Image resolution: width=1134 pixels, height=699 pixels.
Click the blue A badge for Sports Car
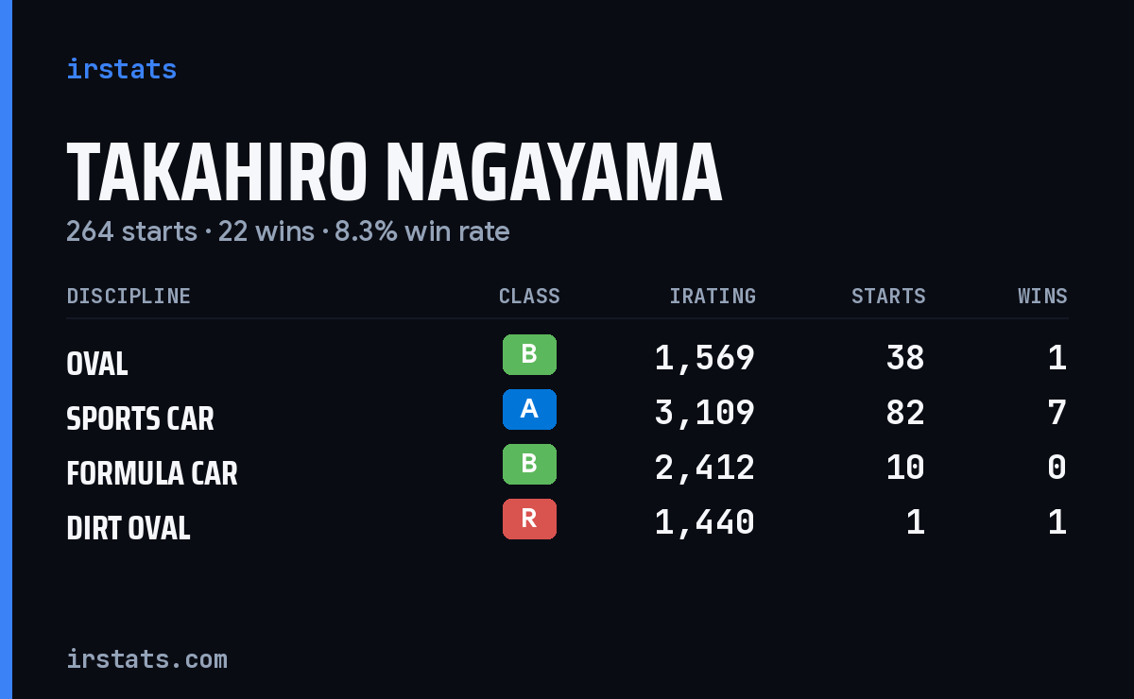(529, 409)
